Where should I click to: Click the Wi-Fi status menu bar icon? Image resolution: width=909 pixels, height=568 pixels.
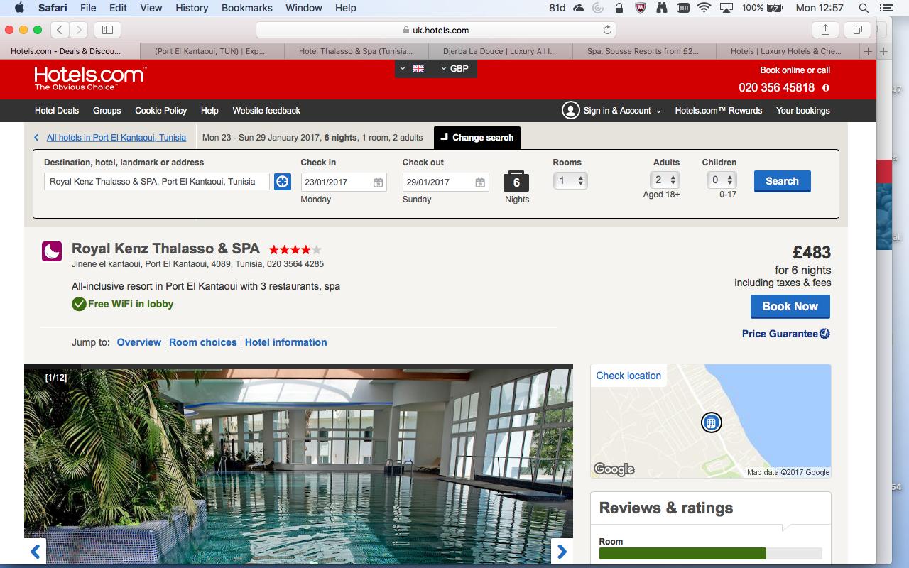point(704,8)
